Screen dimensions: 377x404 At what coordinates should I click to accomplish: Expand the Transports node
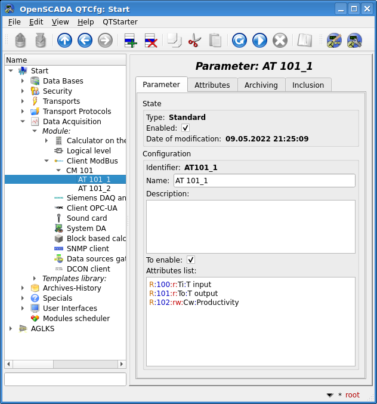point(23,101)
